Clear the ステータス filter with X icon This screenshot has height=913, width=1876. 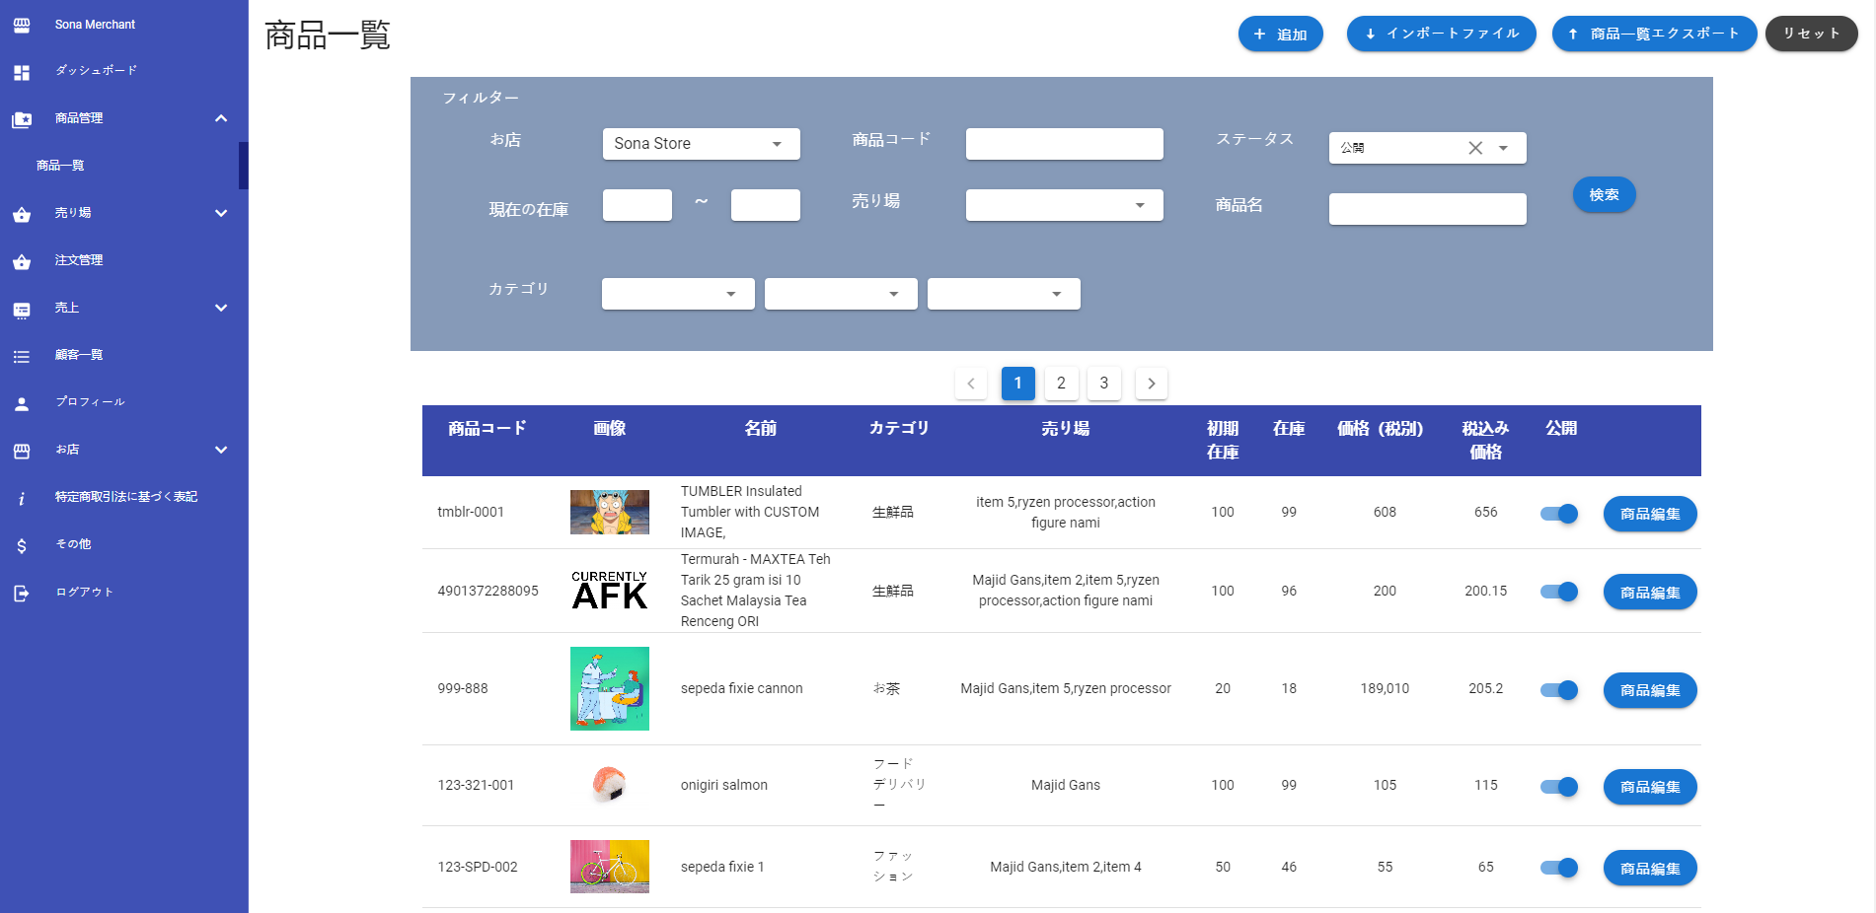point(1475,148)
